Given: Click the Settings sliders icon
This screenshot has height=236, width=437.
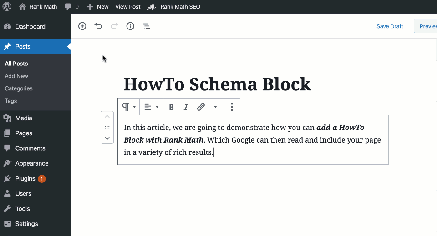Looking at the screenshot, I should [8, 224].
